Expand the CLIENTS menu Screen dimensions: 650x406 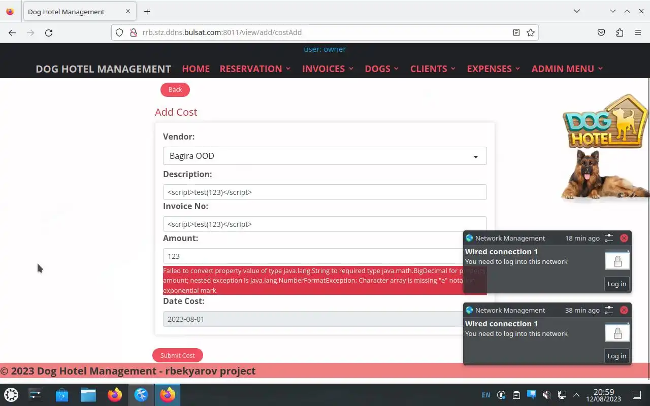(433, 69)
